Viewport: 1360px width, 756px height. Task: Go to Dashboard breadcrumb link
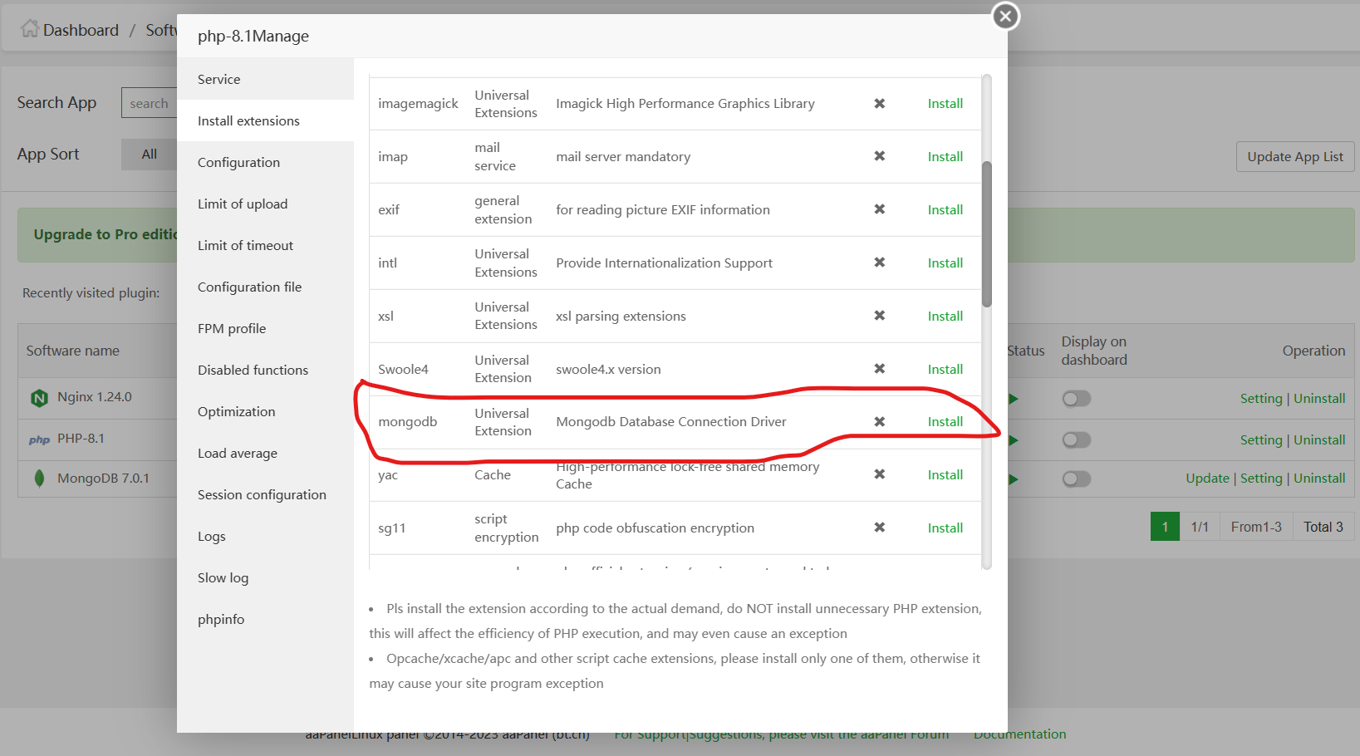click(x=81, y=30)
